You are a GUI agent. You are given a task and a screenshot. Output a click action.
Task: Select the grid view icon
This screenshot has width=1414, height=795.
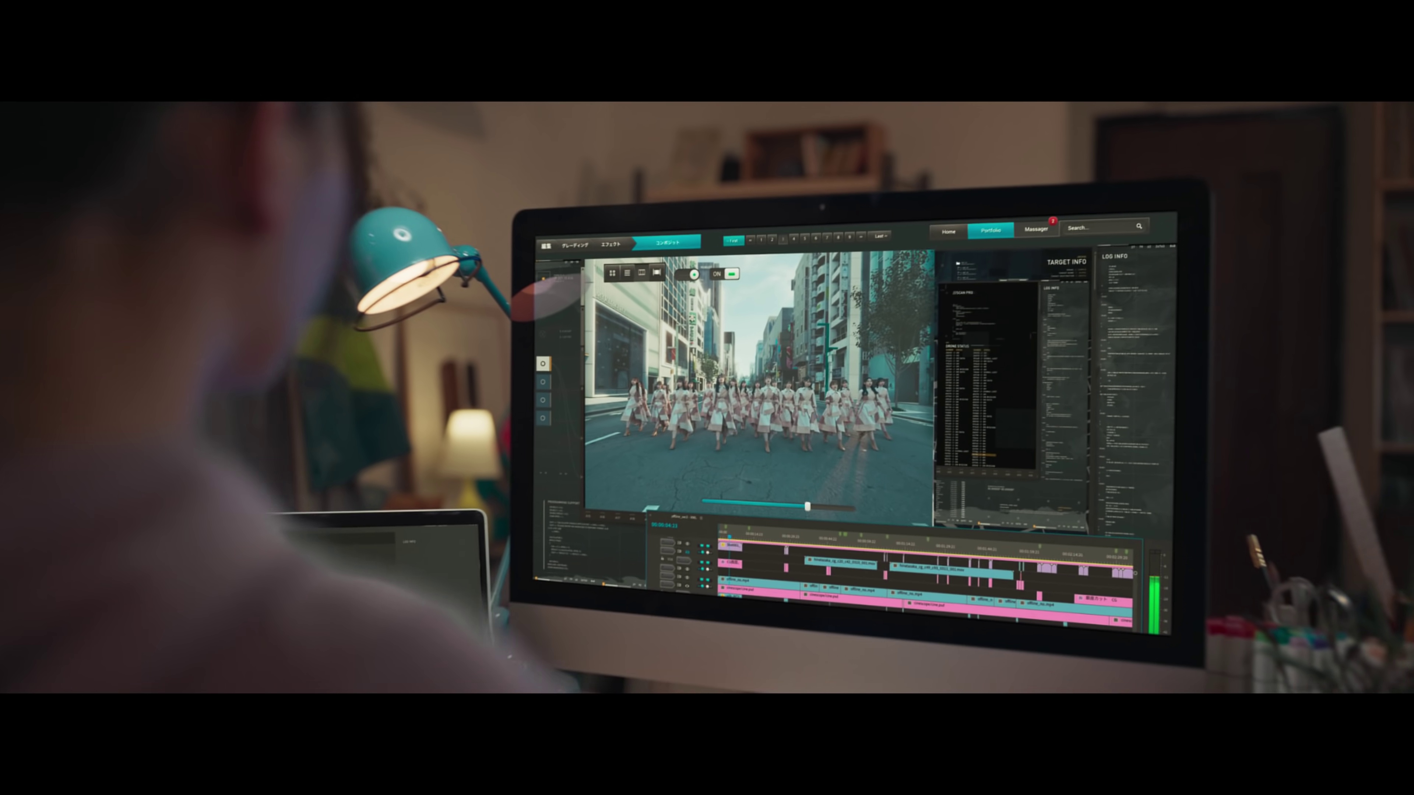click(x=612, y=273)
